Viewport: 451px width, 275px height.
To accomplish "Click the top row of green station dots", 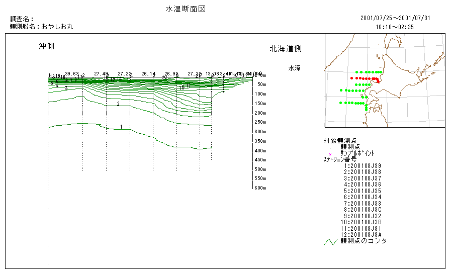I will 367,72.
